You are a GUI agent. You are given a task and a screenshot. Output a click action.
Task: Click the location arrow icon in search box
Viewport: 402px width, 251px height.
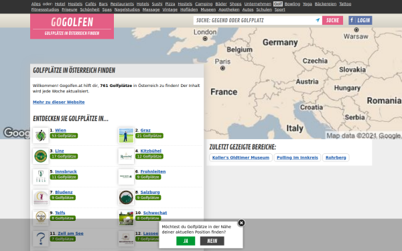(x=318, y=20)
